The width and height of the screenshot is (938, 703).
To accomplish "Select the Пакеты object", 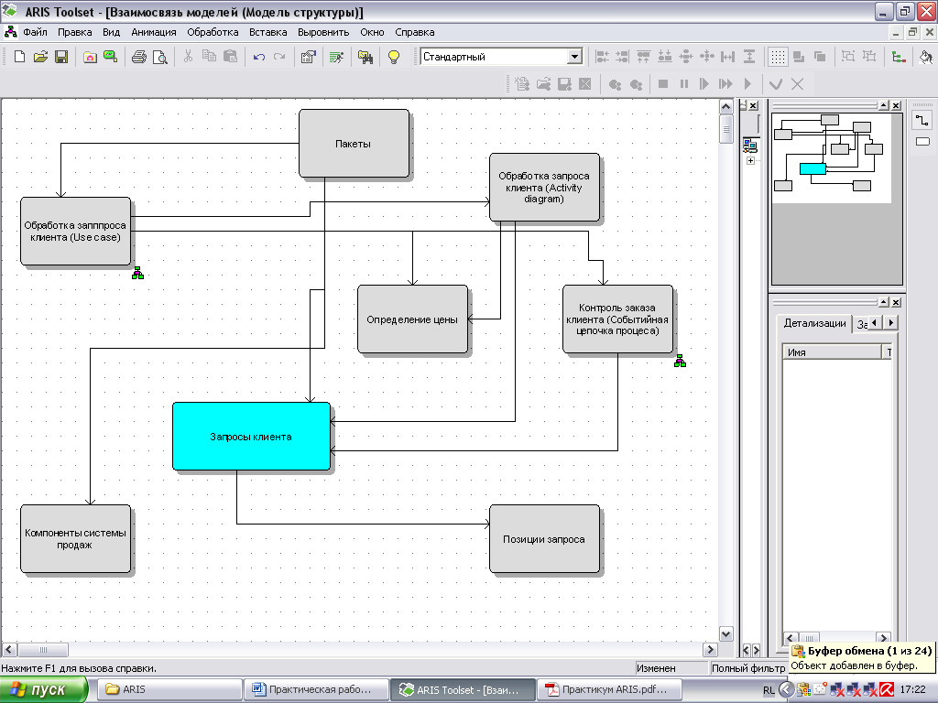I will (x=354, y=144).
